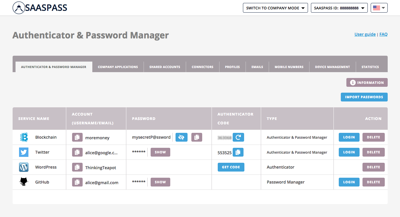
Task: Copy Twitter authenticator code 553525
Action: (x=238, y=152)
